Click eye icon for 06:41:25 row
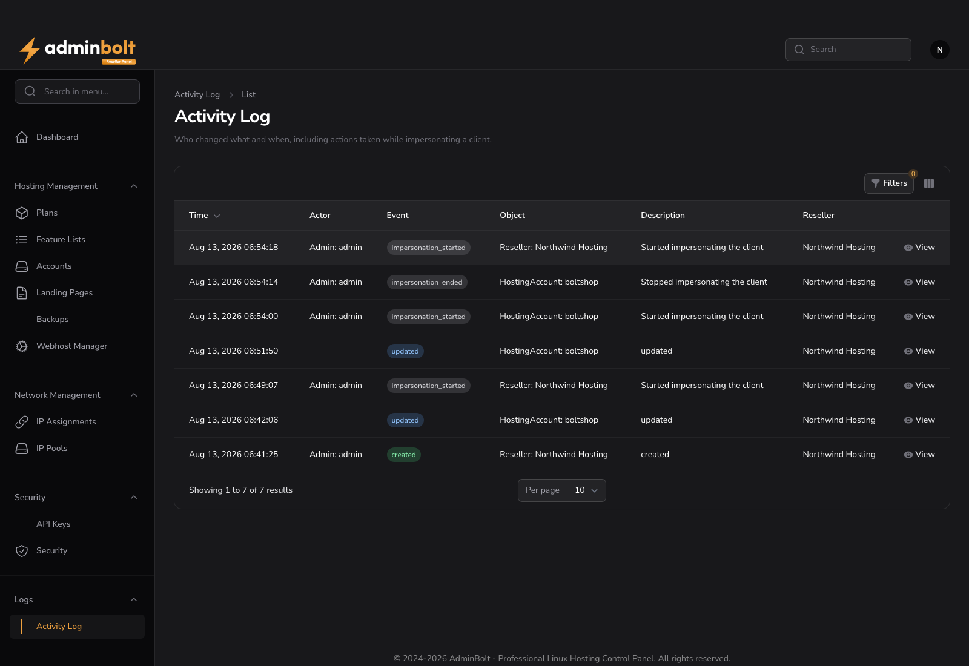 pyautogui.click(x=908, y=455)
